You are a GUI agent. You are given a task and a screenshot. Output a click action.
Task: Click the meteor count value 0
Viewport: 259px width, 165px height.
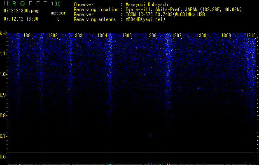tap(58, 19)
